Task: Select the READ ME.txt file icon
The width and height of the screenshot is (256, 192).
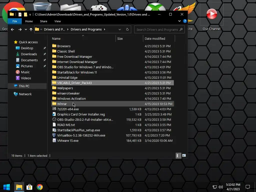Action: point(54,124)
